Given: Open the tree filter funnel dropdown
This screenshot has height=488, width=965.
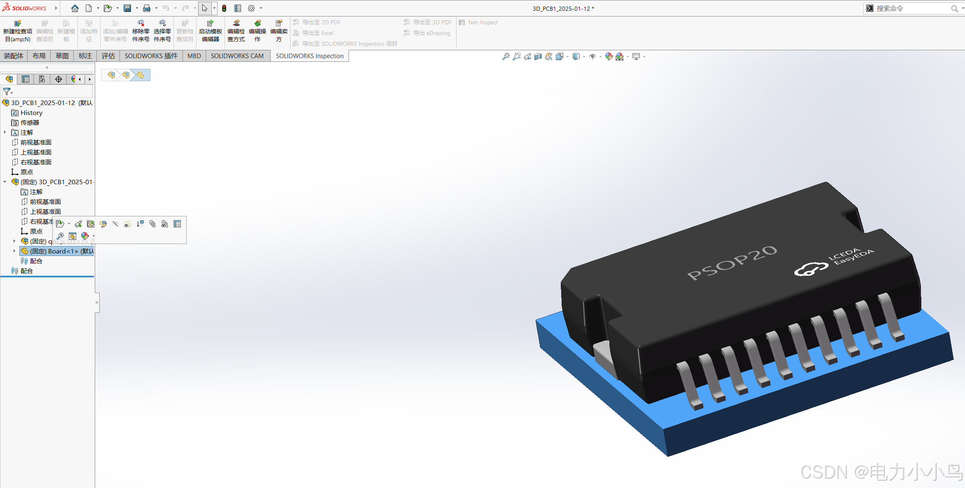Looking at the screenshot, I should click(8, 91).
